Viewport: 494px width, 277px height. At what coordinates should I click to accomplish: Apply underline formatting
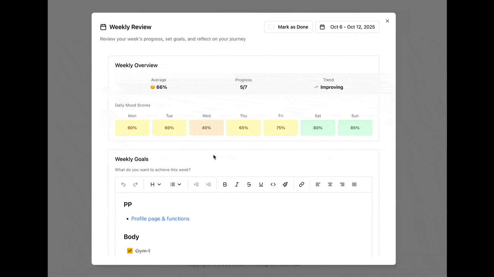[261, 184]
